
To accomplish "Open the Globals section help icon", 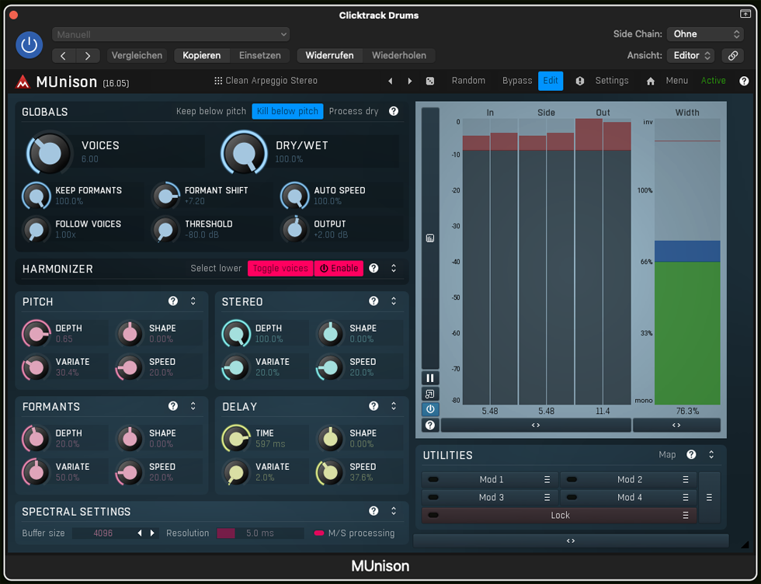I will 394,111.
